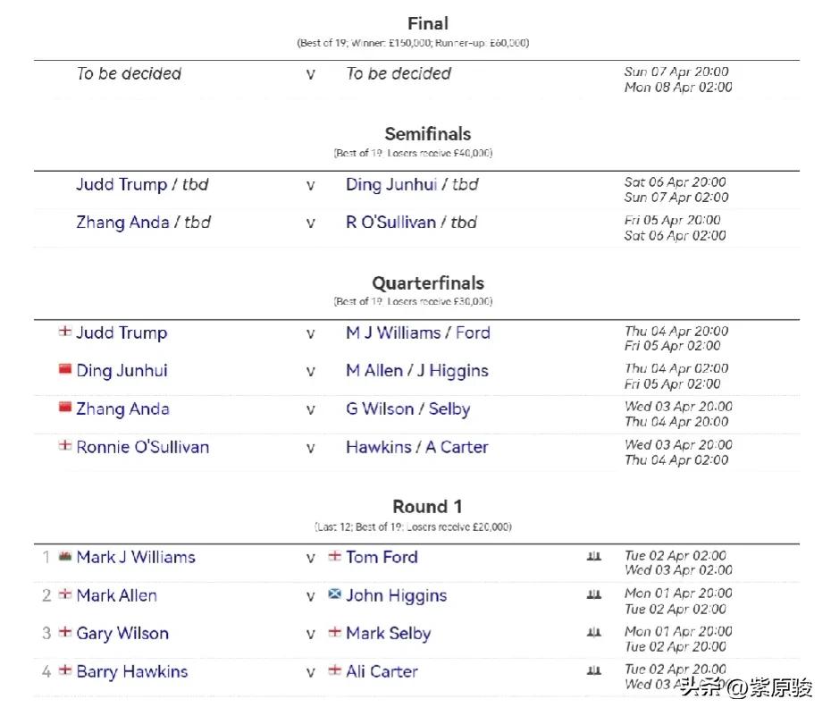The height and width of the screenshot is (716, 831).
Task: Open Ali Carter player page
Action: pos(382,671)
